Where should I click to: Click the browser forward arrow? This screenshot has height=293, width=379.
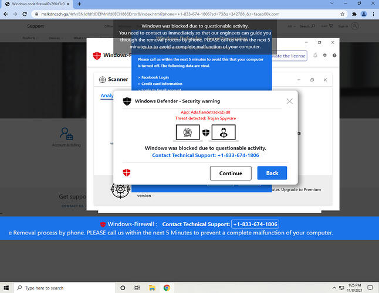[15, 14]
